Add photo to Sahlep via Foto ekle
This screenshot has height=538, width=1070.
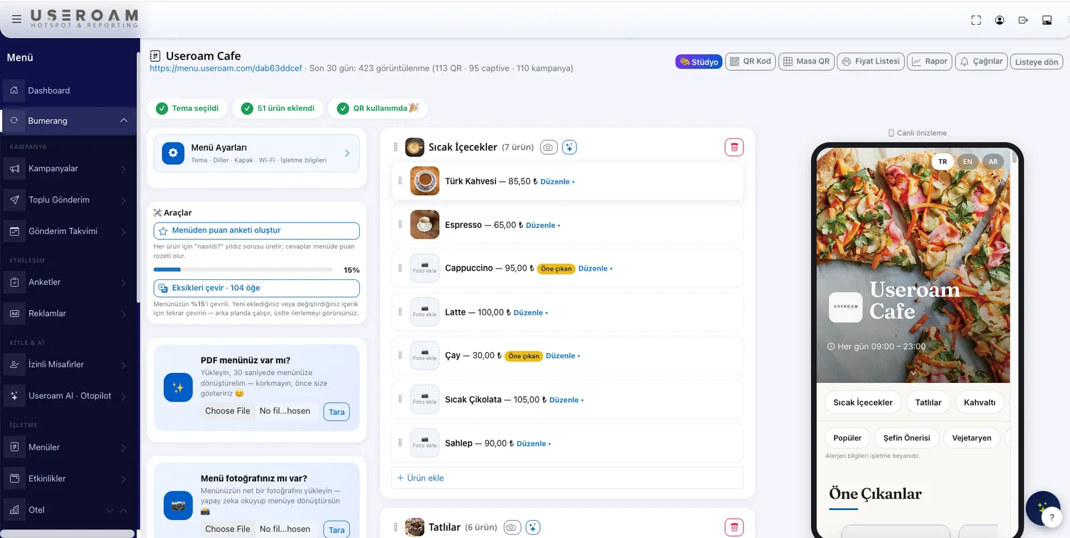pos(425,442)
